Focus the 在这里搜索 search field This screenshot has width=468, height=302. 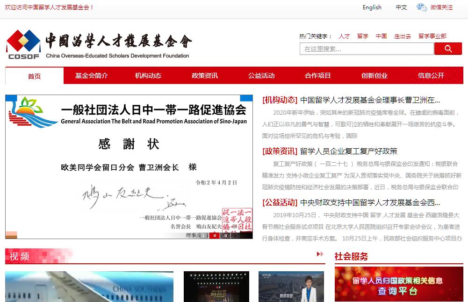pos(366,49)
